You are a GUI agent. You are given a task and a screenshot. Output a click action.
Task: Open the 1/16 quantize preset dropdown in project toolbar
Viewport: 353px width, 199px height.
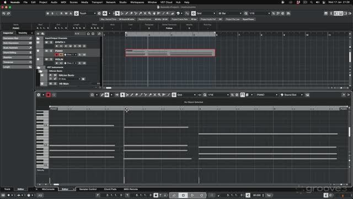259,13
